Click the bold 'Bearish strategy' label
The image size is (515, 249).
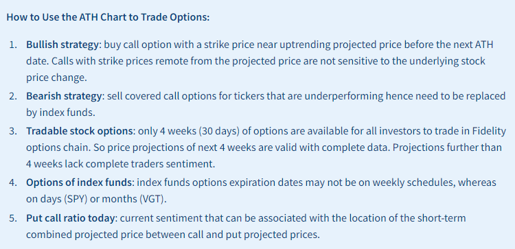(x=64, y=97)
